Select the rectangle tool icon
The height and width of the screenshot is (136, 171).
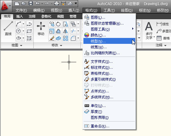click(29, 31)
